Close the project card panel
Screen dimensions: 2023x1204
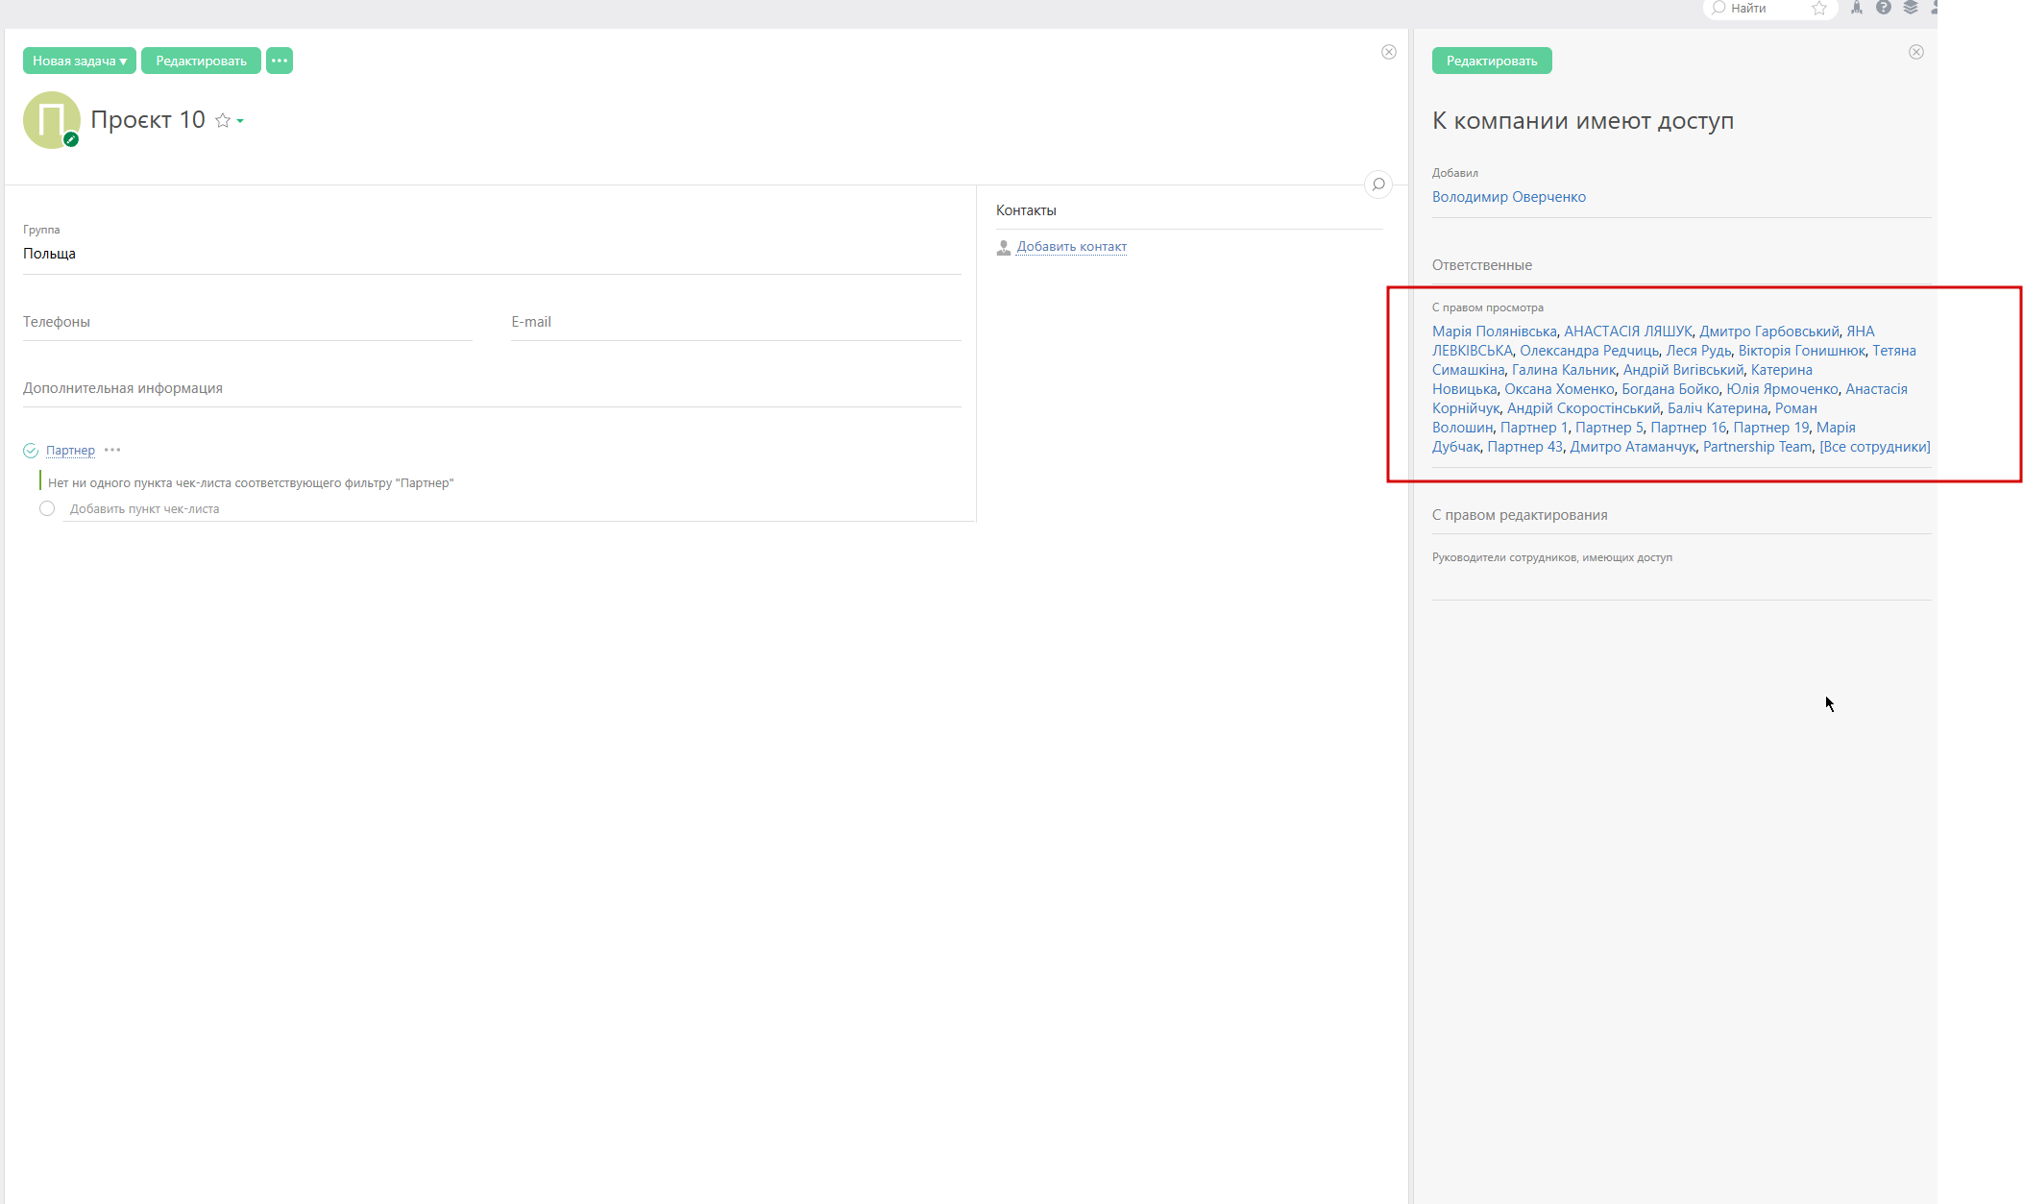1388,52
